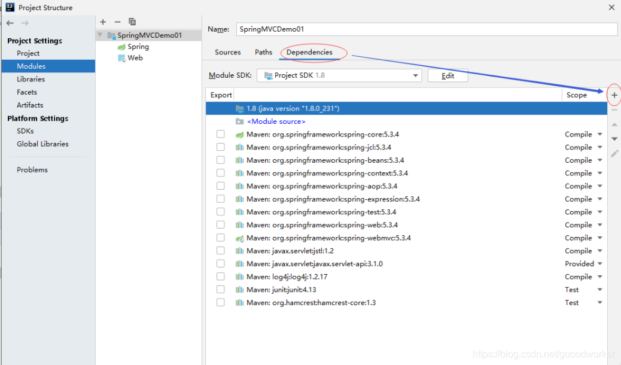Click the module Name input field
This screenshot has width=621, height=365.
pyautogui.click(x=427, y=29)
